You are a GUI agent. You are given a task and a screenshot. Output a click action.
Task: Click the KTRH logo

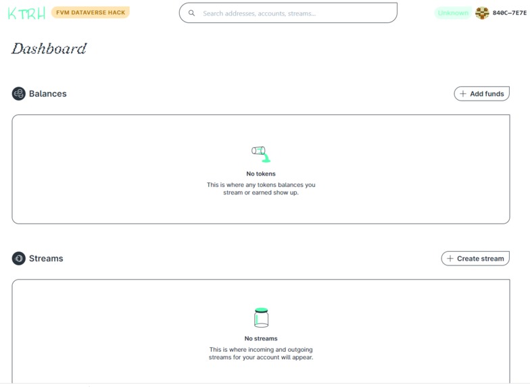(26, 14)
